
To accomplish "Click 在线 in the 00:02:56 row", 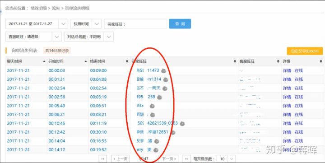I will [x=299, y=97].
